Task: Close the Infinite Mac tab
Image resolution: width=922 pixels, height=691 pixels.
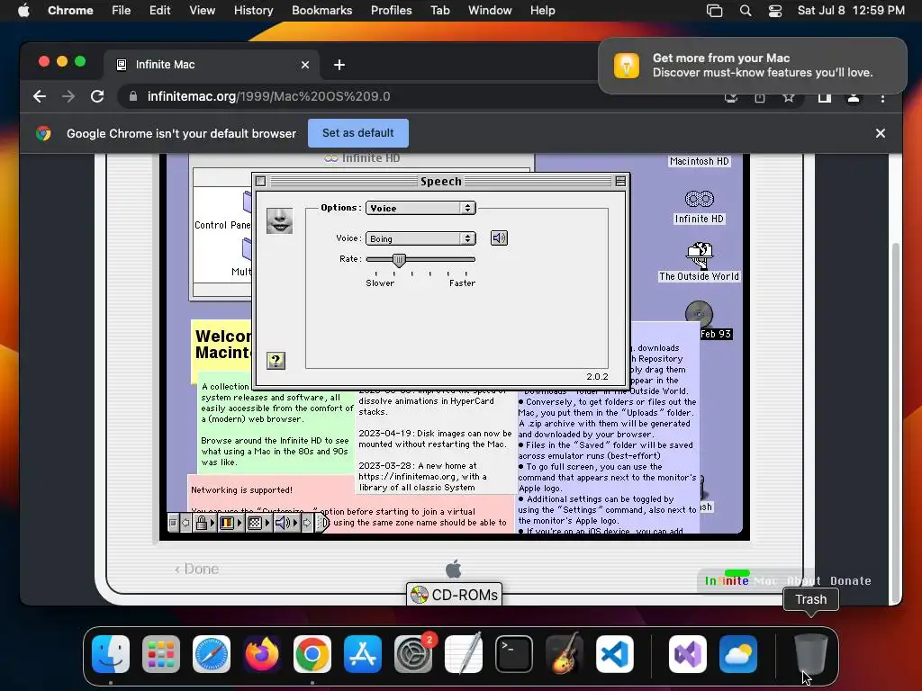Action: tap(304, 65)
